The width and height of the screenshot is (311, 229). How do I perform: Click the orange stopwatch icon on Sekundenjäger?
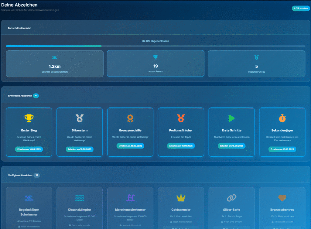(x=282, y=118)
